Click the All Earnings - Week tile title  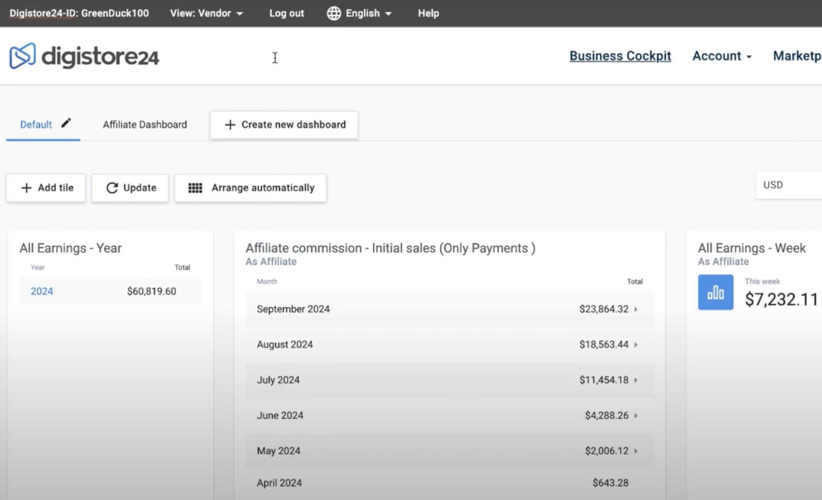[752, 248]
